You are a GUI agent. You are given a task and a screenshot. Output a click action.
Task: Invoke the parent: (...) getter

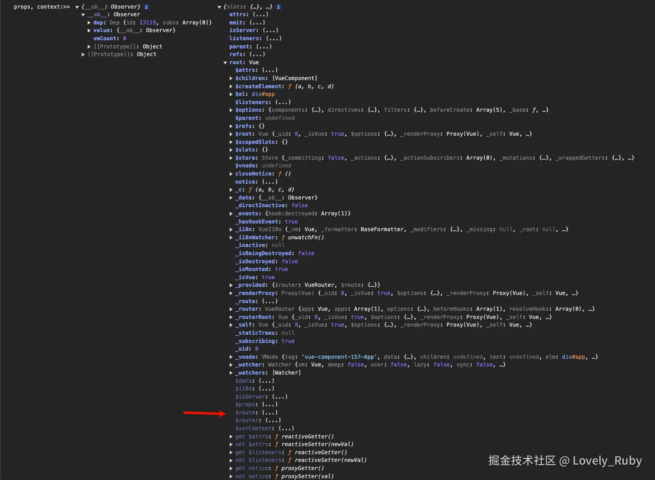pos(264,47)
